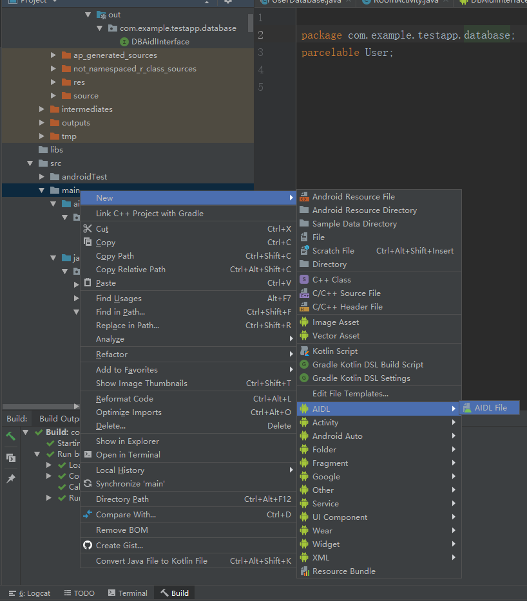Open the Local History submenu
Image resolution: width=527 pixels, height=601 pixels.
click(x=188, y=470)
